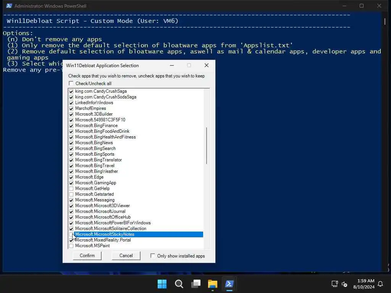Check the Microsoft.GetHelp checkbox
The height and width of the screenshot is (293, 391).
point(71,188)
